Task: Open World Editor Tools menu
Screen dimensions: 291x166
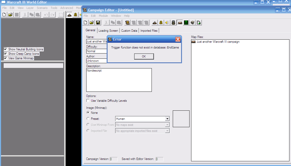Action: (54, 8)
